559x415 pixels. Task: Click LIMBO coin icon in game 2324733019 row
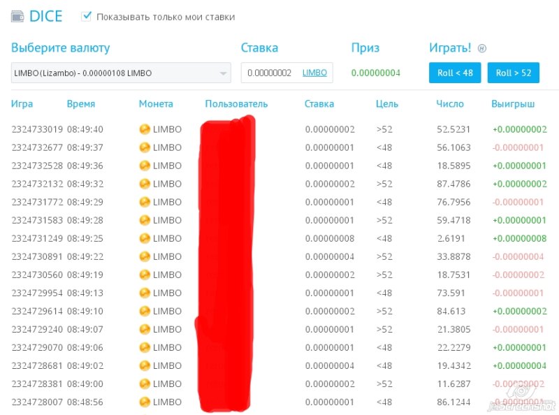click(145, 129)
